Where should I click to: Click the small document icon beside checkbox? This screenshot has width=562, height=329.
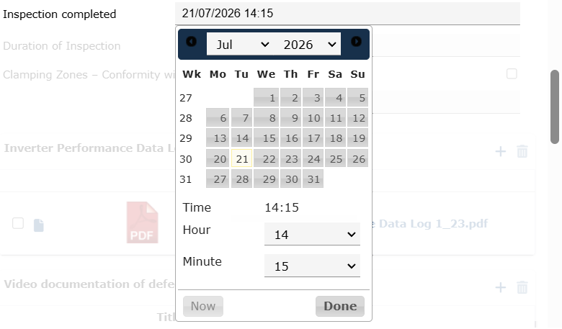pyautogui.click(x=39, y=225)
